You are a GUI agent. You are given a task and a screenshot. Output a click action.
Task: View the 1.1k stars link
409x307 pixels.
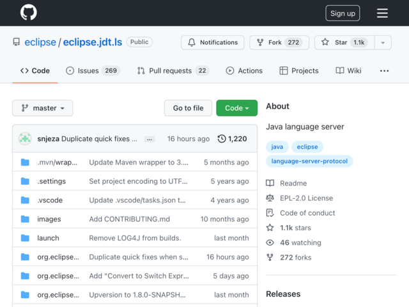[295, 228]
